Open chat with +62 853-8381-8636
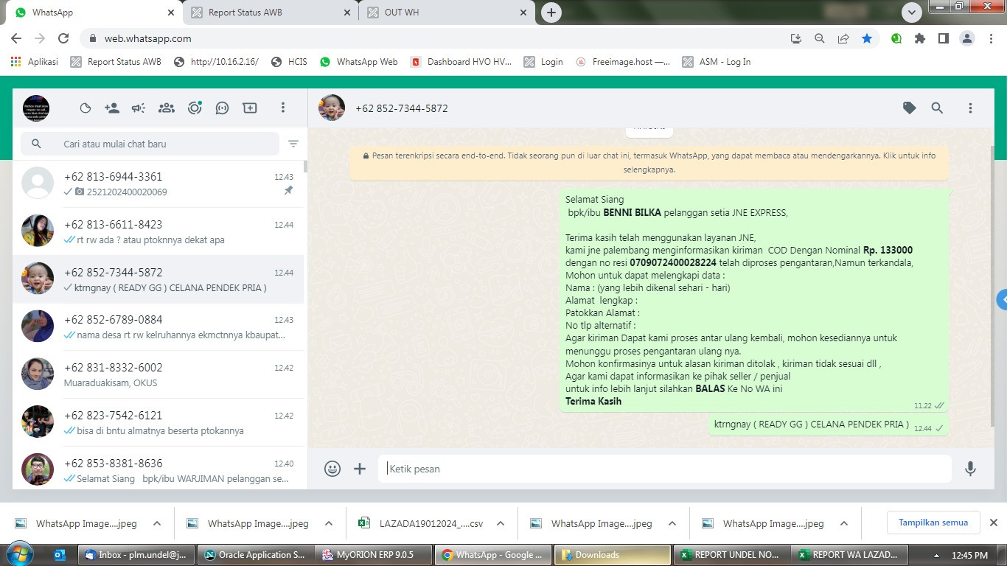The width and height of the screenshot is (1007, 566). coord(158,469)
